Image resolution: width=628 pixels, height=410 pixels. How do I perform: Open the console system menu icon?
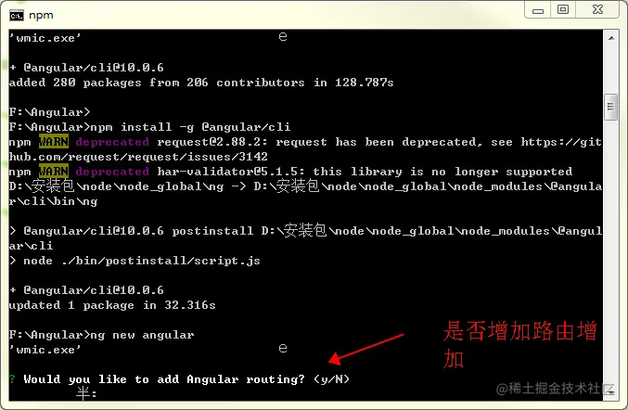tap(17, 16)
